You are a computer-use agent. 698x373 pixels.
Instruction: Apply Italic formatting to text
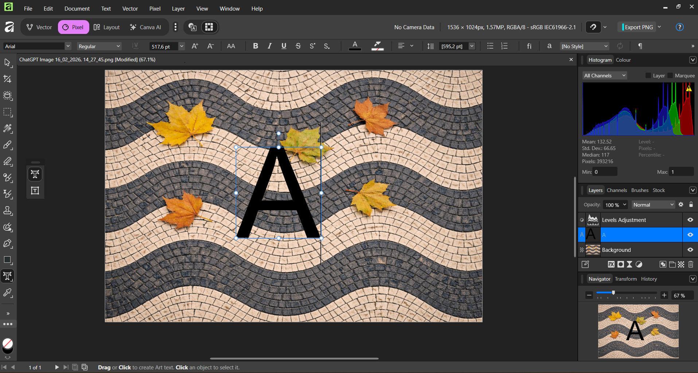tap(269, 46)
